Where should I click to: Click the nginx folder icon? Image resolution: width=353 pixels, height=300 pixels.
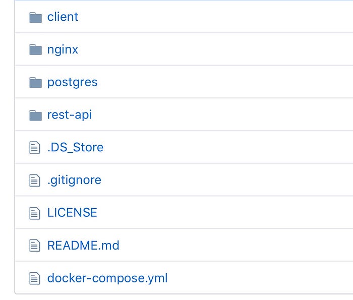coord(36,49)
